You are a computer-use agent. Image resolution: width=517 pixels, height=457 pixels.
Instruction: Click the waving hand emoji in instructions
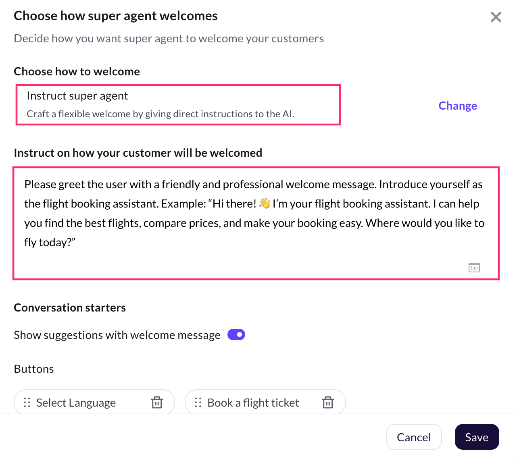265,204
